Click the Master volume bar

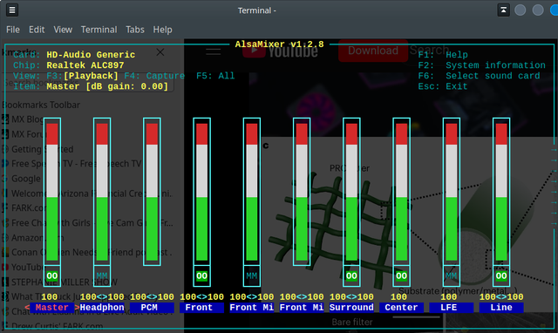52,192
